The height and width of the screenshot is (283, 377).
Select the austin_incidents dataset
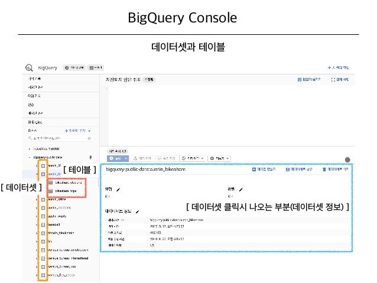(59, 207)
